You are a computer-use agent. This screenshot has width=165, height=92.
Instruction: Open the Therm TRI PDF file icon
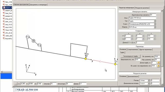[x=4, y=30]
